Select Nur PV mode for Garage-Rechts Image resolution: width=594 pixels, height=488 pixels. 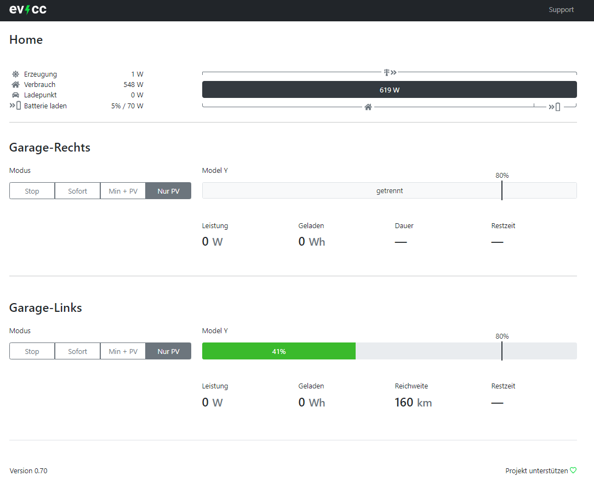pyautogui.click(x=169, y=191)
